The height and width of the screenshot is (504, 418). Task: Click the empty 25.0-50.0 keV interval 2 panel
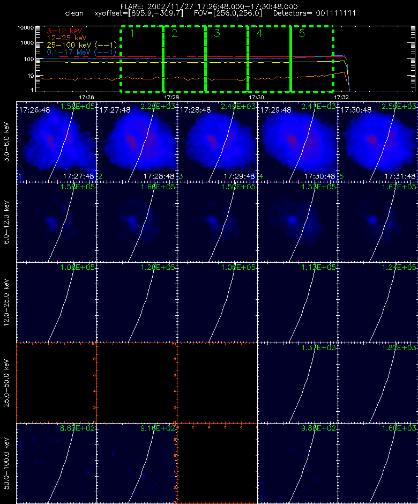tap(137, 383)
